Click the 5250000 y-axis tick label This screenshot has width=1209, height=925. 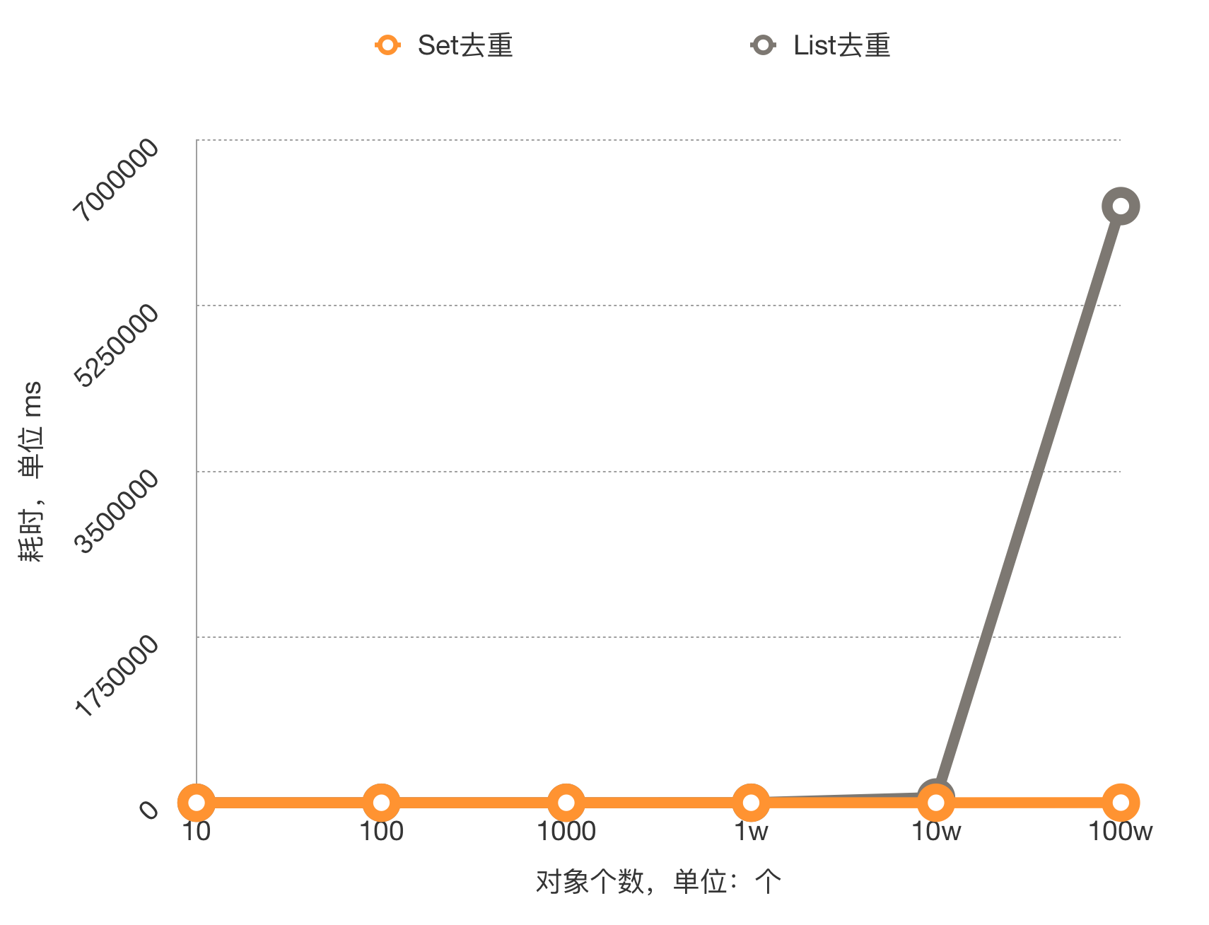pyautogui.click(x=117, y=345)
